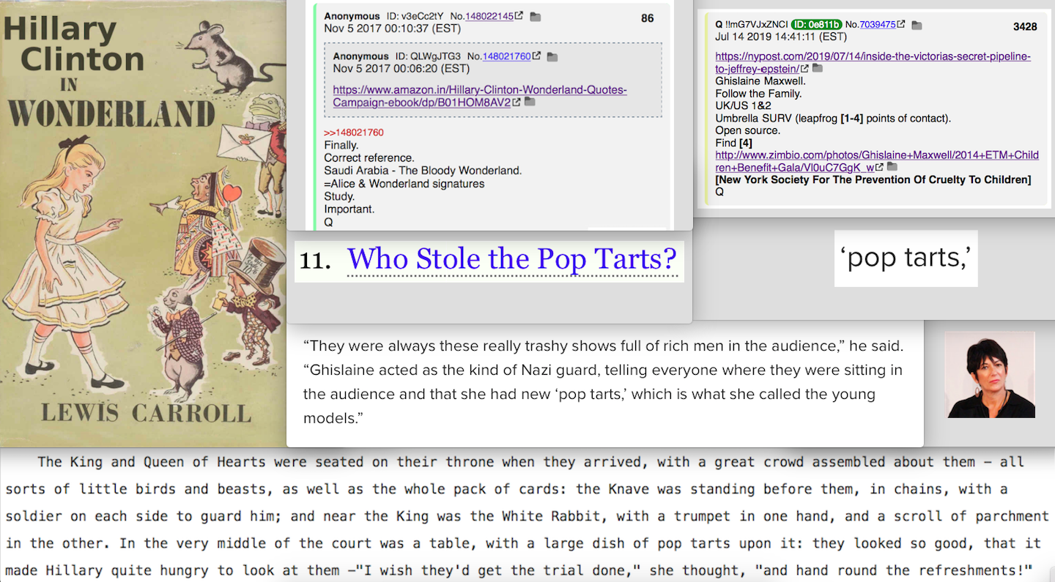The width and height of the screenshot is (1055, 582).
Task: Open post number 148022145 link
Action: (x=489, y=16)
